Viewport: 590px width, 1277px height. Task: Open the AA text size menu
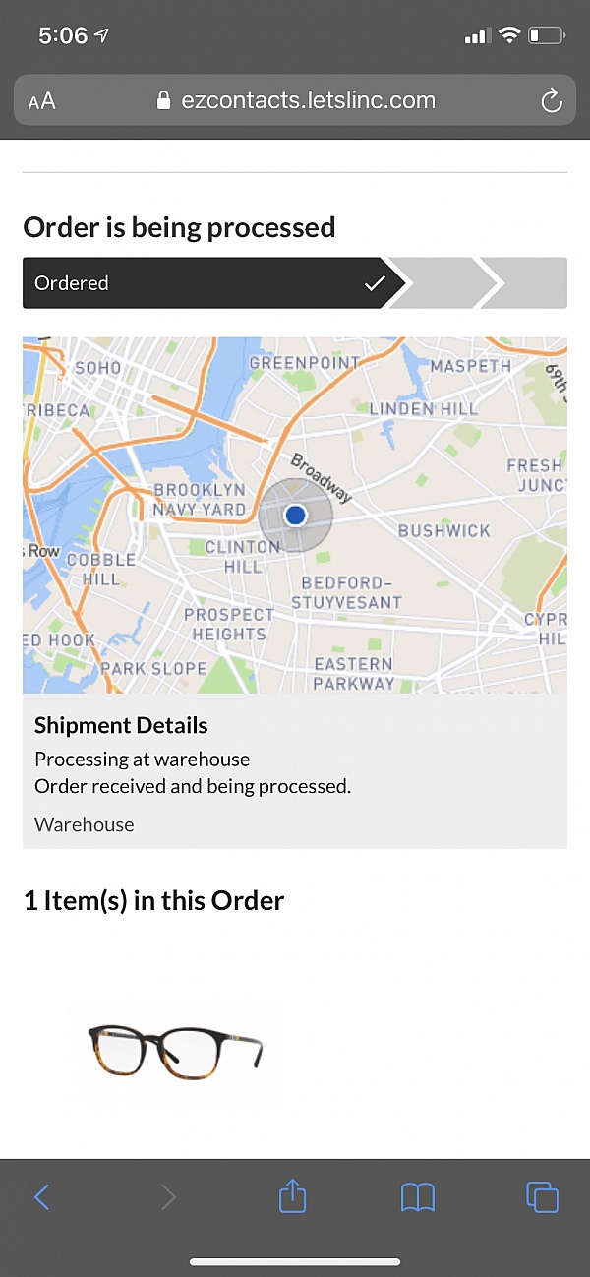point(42,101)
